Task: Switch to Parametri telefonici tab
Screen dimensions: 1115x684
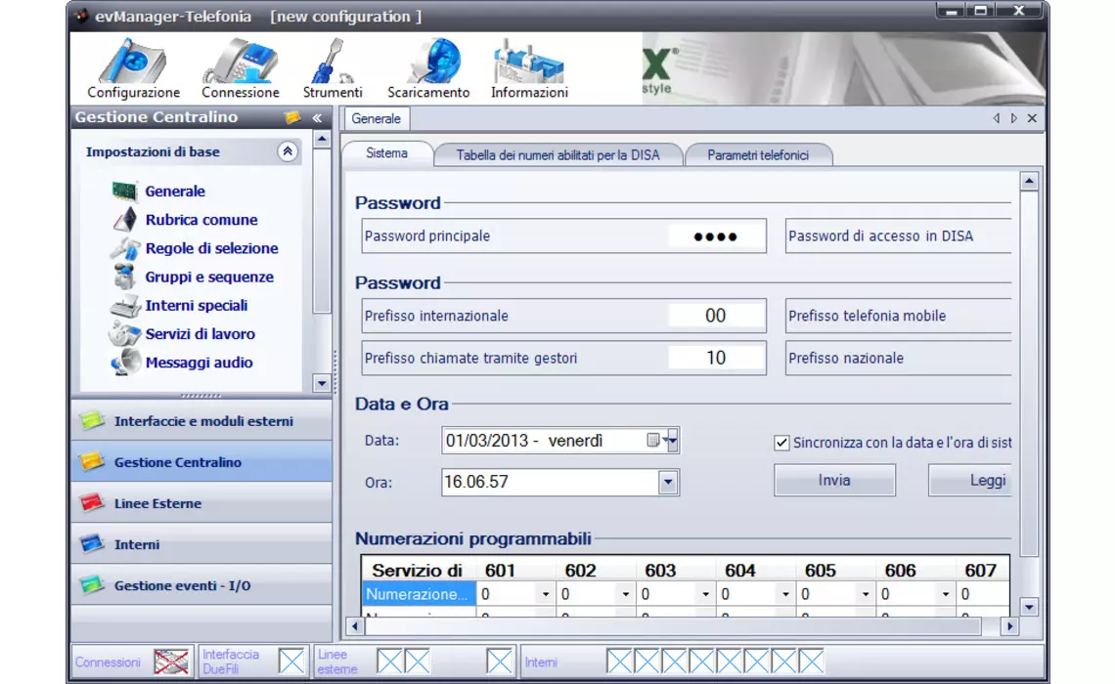Action: pos(758,154)
